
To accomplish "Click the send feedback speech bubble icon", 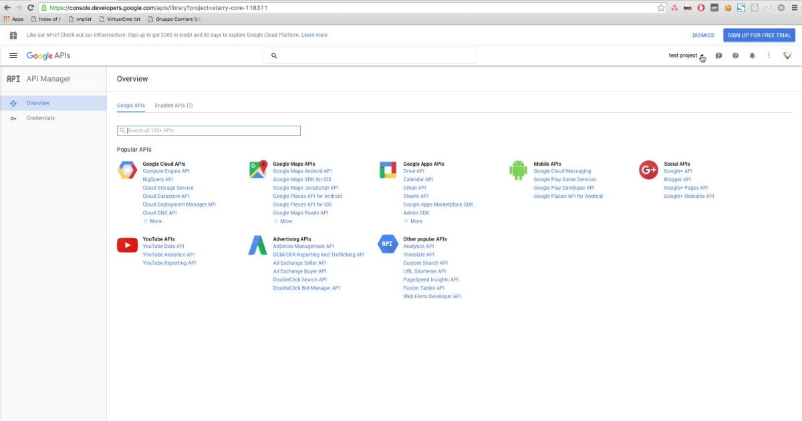I will point(718,55).
